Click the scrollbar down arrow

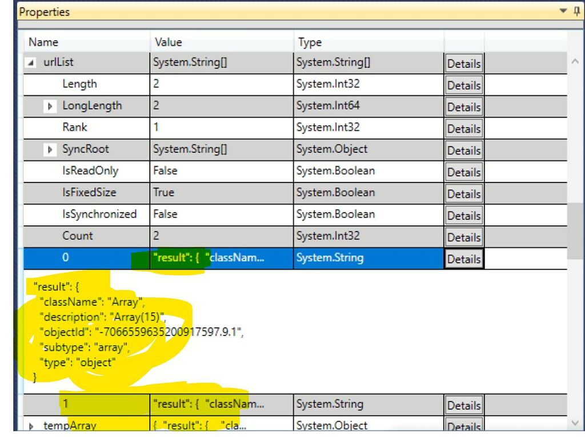(x=575, y=423)
